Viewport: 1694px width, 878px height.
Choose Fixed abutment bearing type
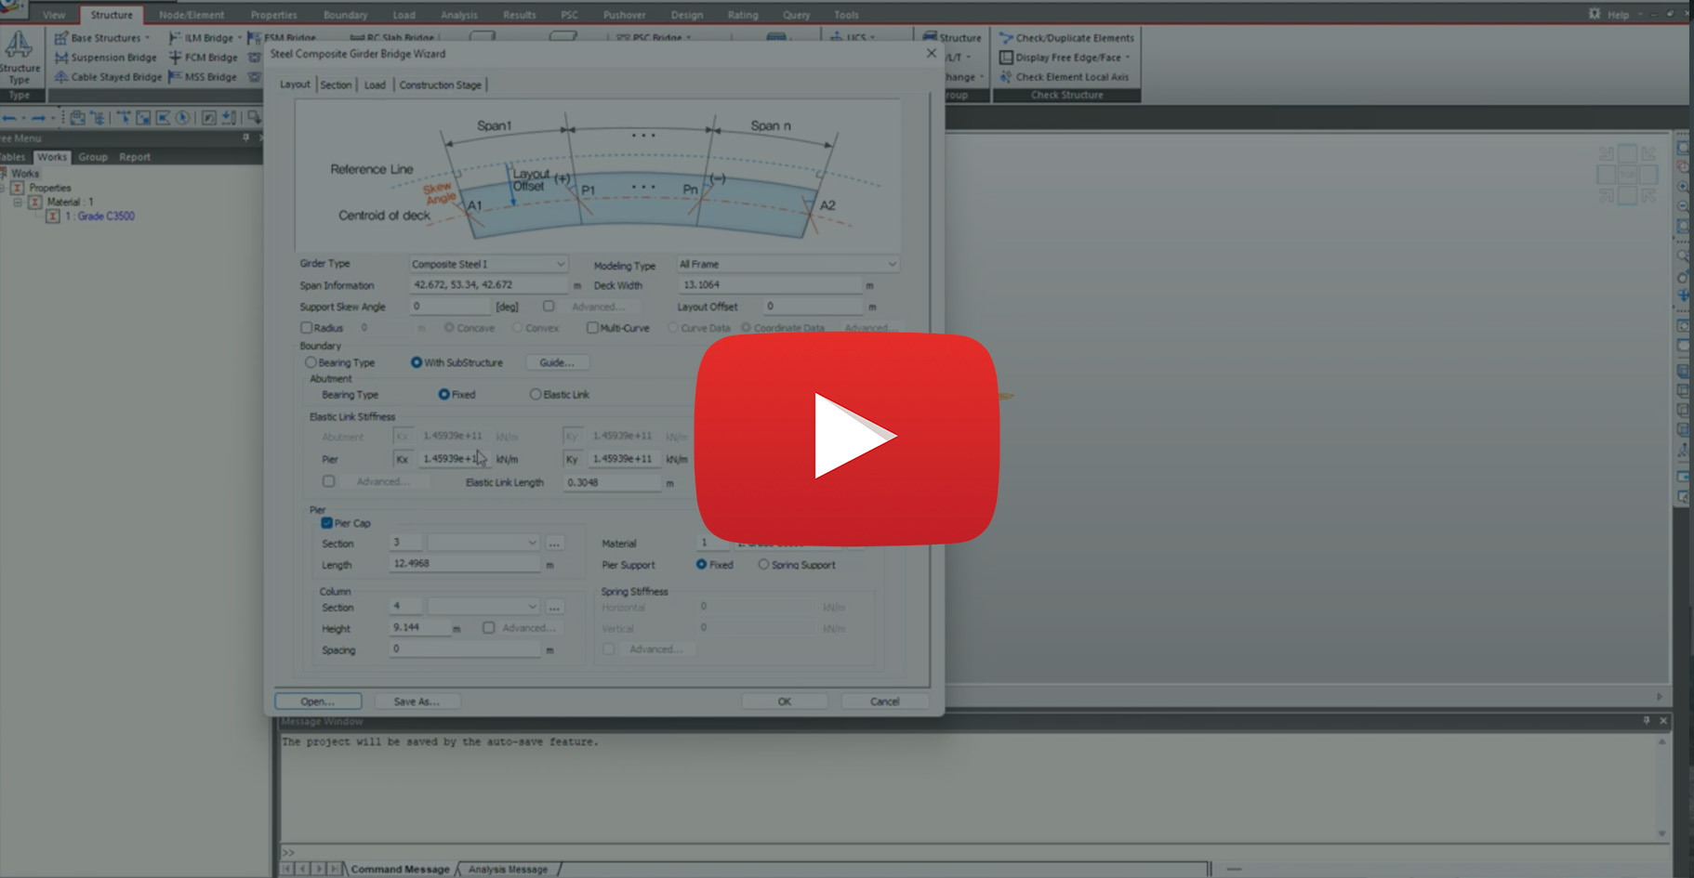pyautogui.click(x=444, y=395)
